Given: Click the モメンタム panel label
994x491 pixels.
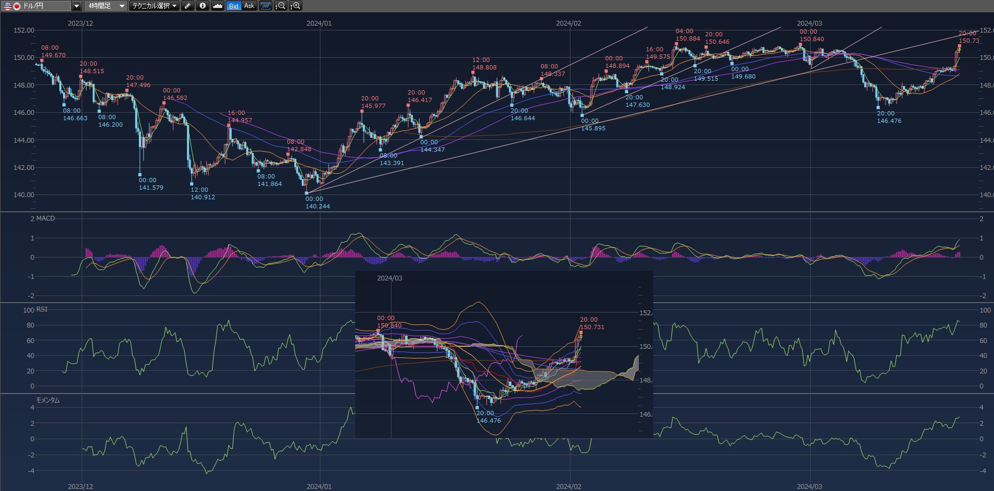Looking at the screenshot, I should pyautogui.click(x=48, y=400).
